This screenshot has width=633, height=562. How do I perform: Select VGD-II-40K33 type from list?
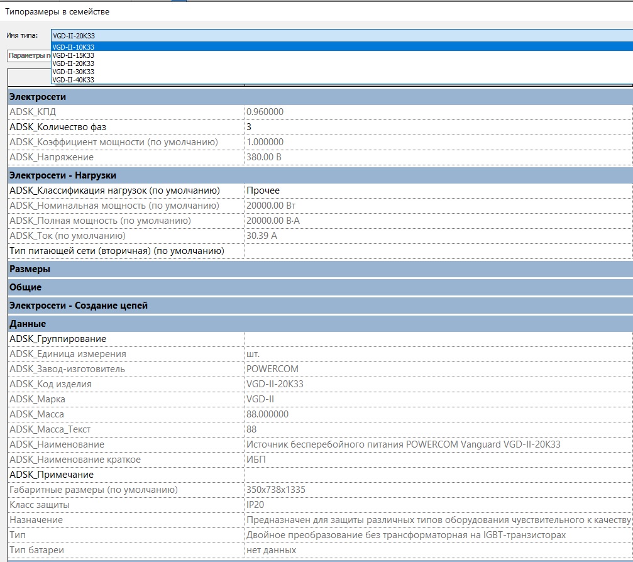74,80
